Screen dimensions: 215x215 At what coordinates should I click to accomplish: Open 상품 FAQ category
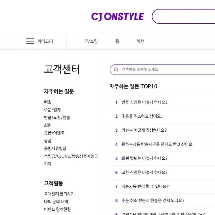tap(48, 141)
